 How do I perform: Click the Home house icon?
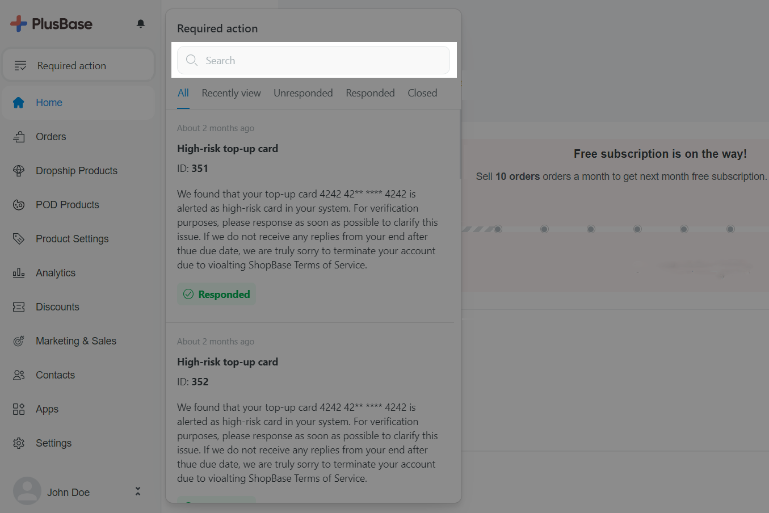(19, 103)
